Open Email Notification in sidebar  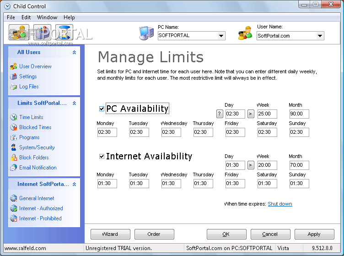(38, 168)
